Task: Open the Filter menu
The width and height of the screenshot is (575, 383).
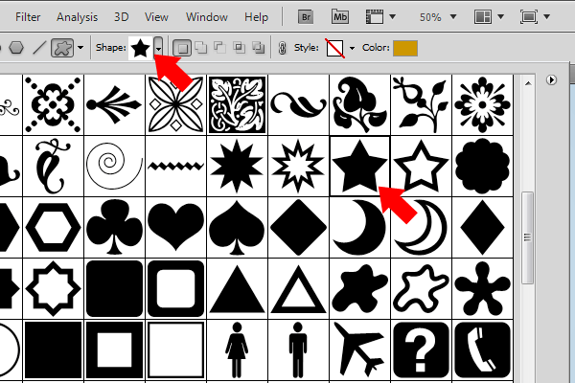Action: point(28,17)
